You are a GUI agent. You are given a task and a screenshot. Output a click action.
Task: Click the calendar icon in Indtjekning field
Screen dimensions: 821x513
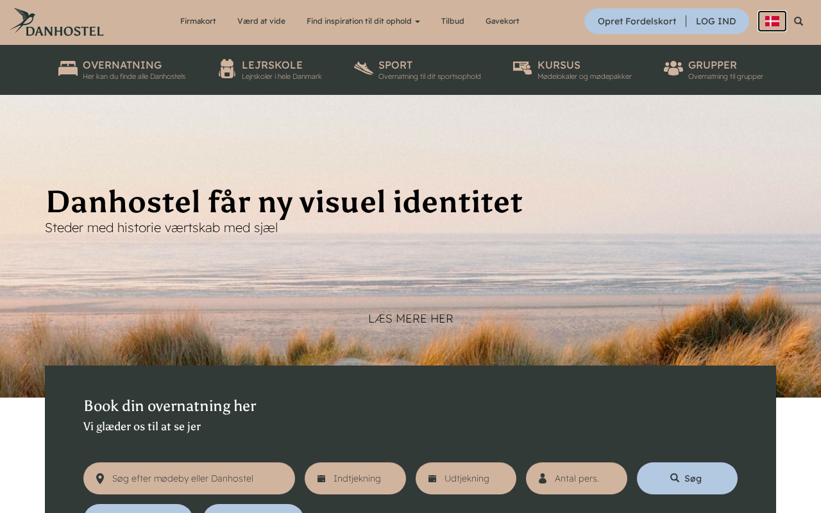[321, 478]
